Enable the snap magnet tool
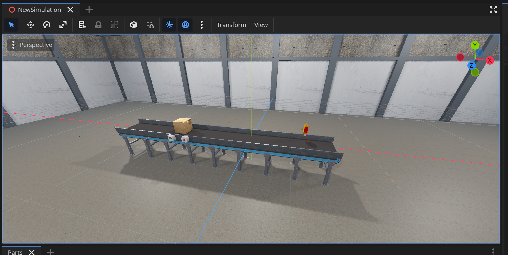508x255 pixels. [151, 25]
